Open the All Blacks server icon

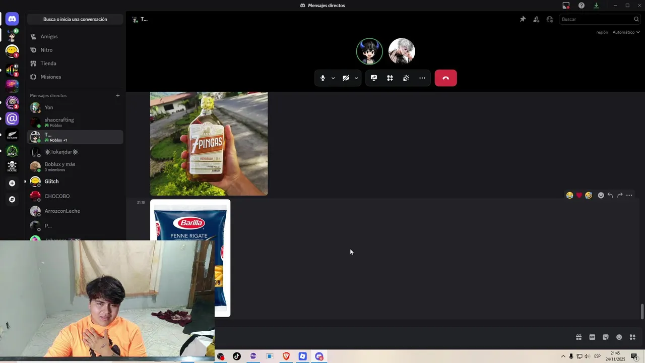[x=12, y=135]
